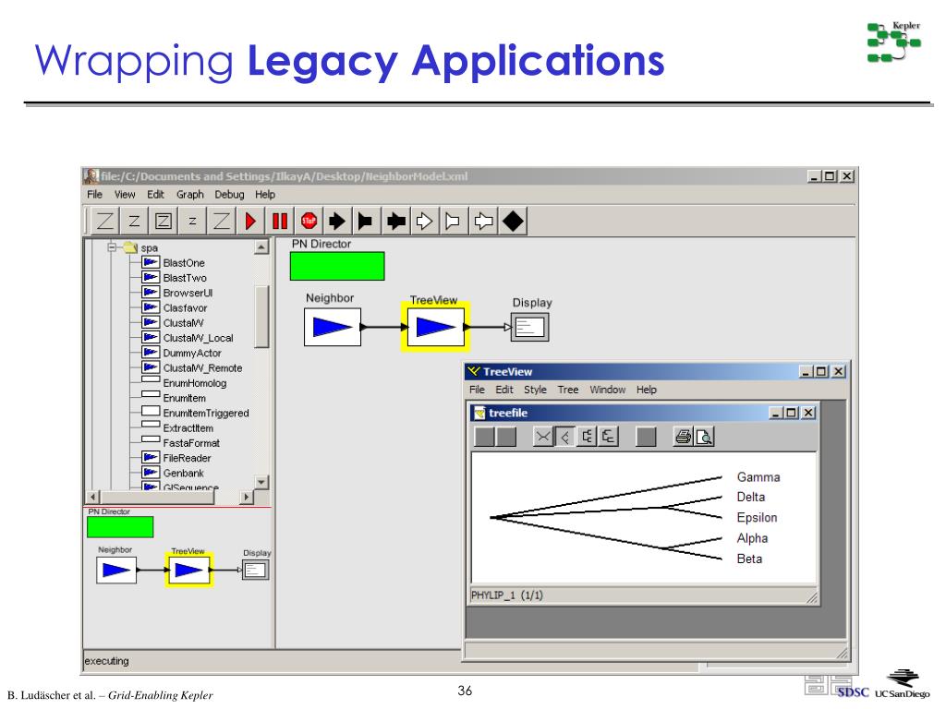
Task: Open the Help menu in TreeView window
Action: tap(646, 390)
